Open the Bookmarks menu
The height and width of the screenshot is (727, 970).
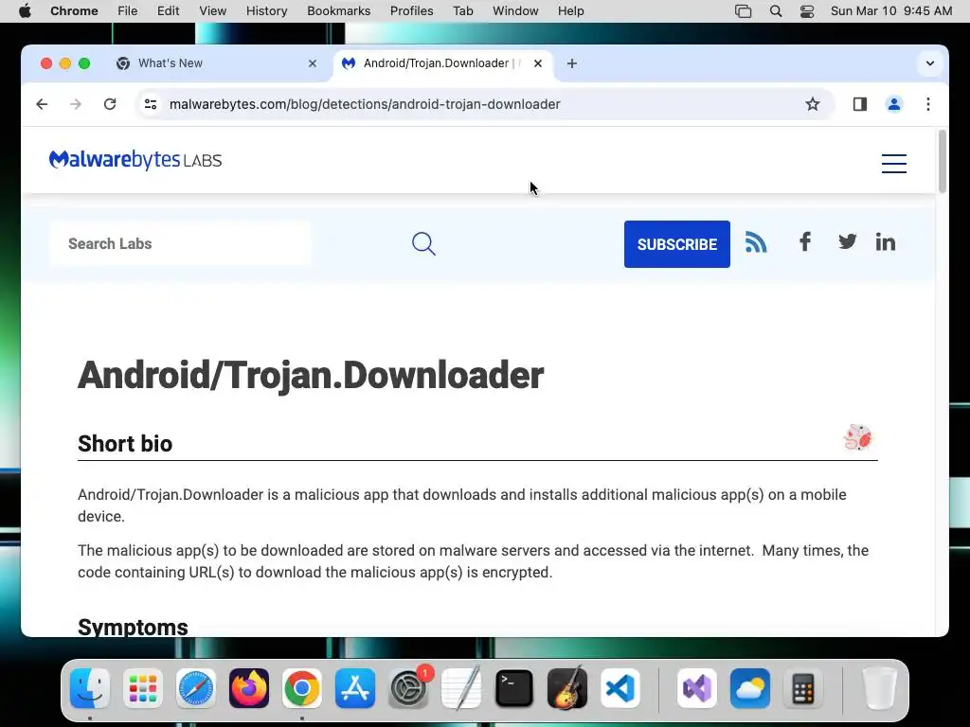pos(338,11)
